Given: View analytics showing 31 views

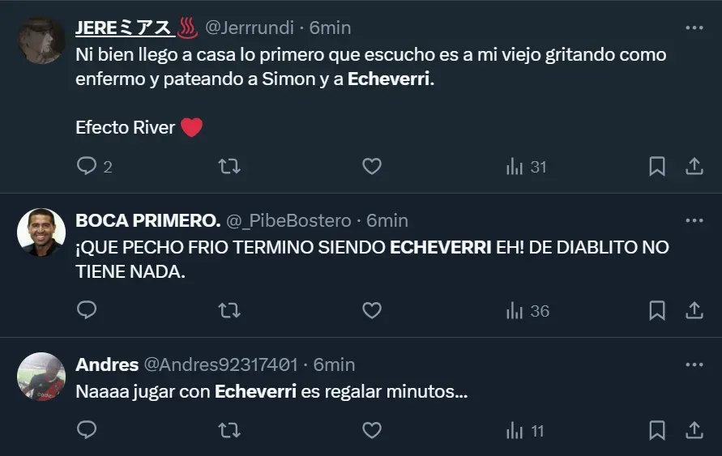Looking at the screenshot, I should pos(526,167).
